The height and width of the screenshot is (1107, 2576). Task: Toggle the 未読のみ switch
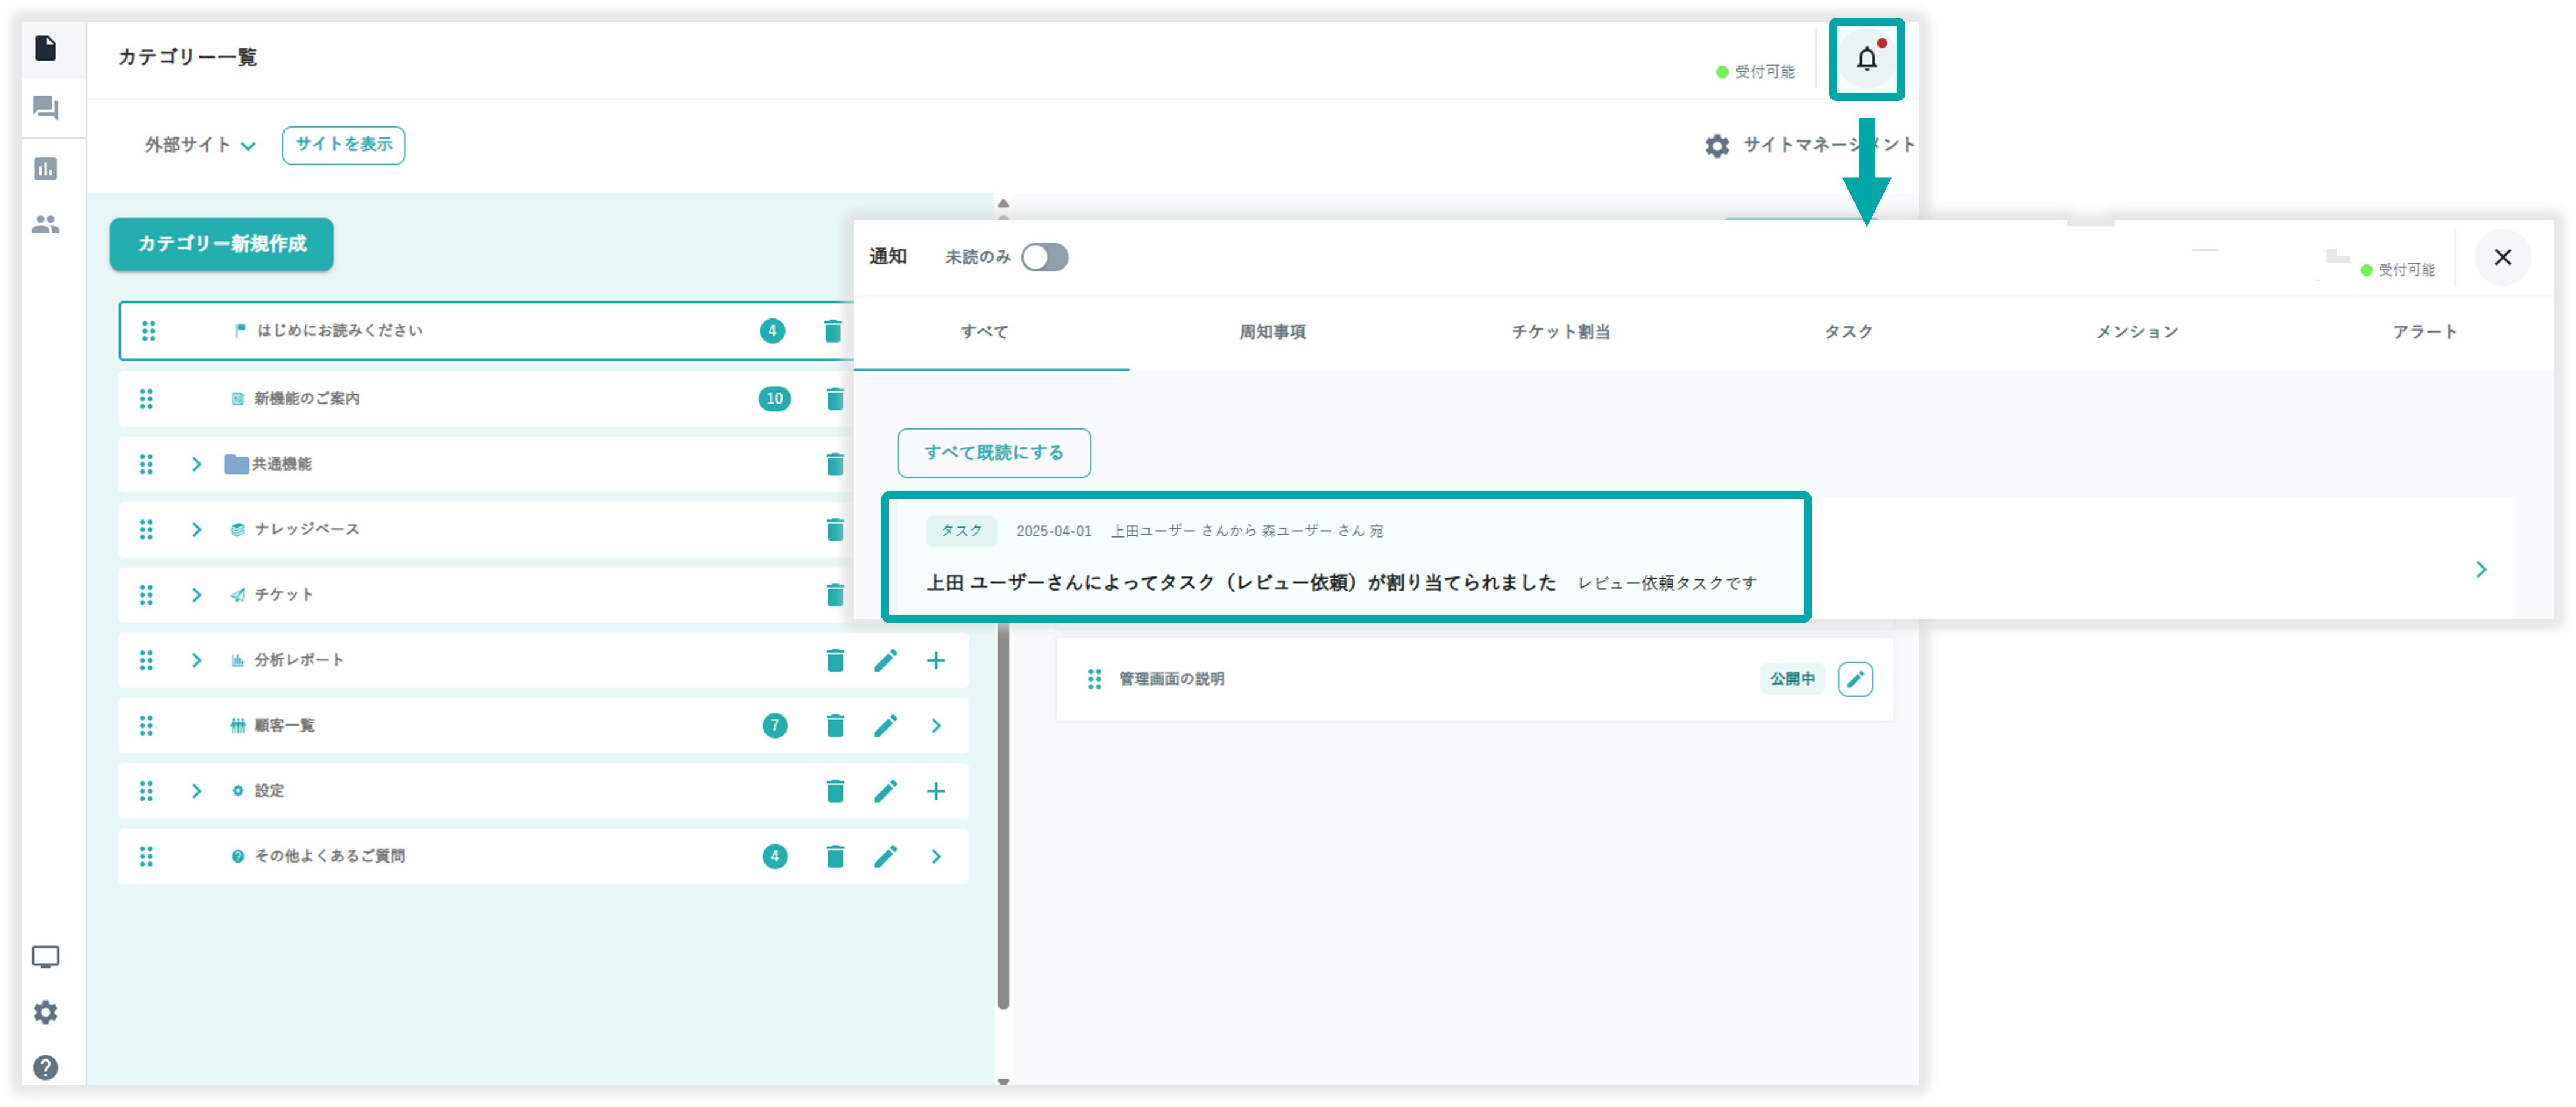(x=1044, y=258)
